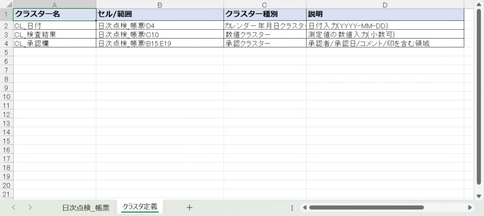Image resolution: width=484 pixels, height=216 pixels.
Task: Click cell containing CL_検査結果
Action: tap(54, 34)
